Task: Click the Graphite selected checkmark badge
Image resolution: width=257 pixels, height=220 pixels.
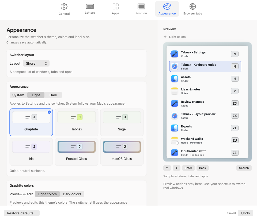Action: [x=49, y=112]
